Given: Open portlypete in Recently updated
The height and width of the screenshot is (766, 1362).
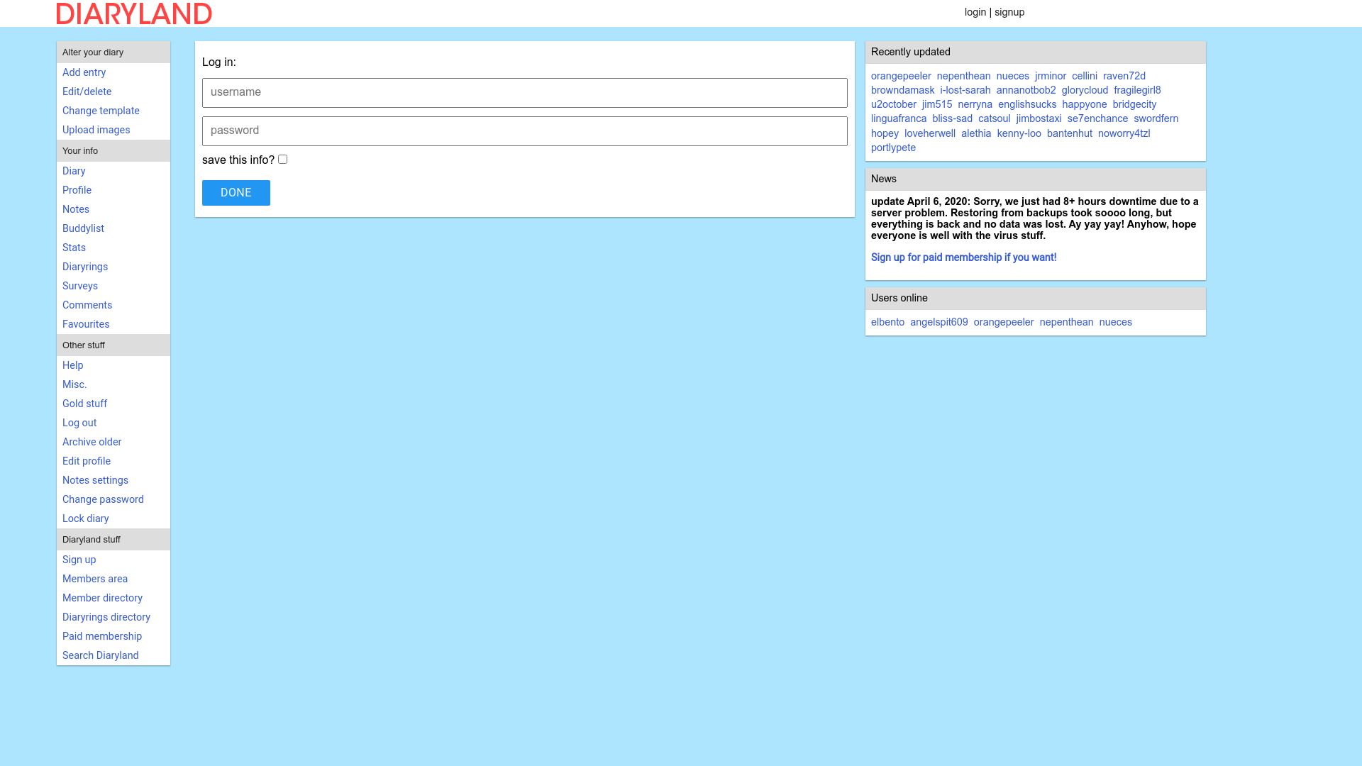Looking at the screenshot, I should click(893, 148).
